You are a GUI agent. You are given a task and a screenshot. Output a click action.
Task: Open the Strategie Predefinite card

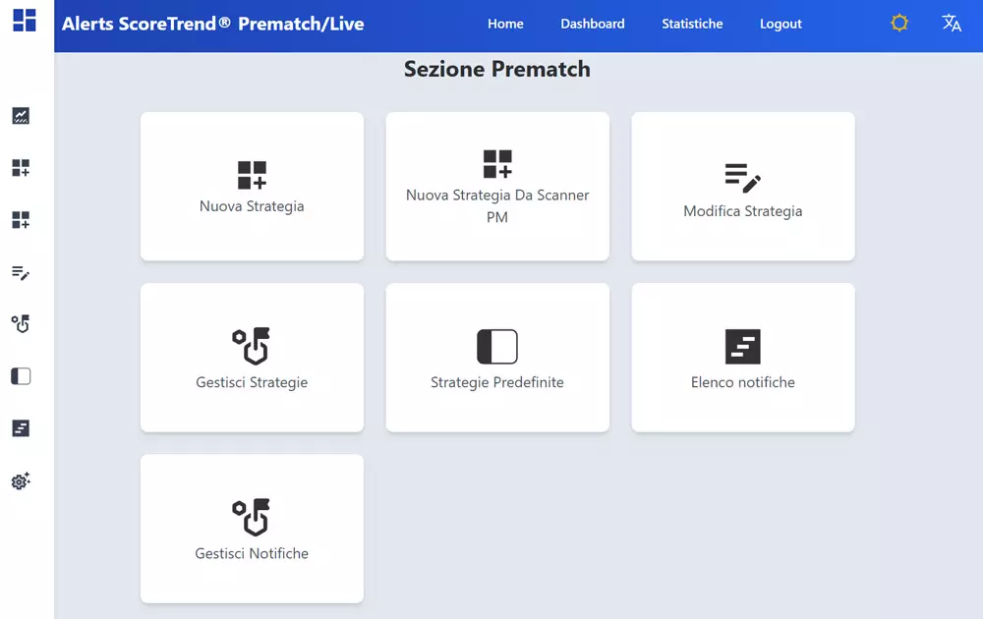click(x=497, y=358)
